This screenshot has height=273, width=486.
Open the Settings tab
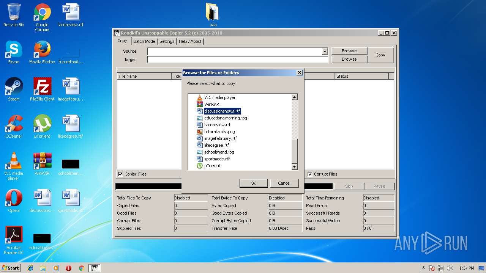(x=167, y=41)
